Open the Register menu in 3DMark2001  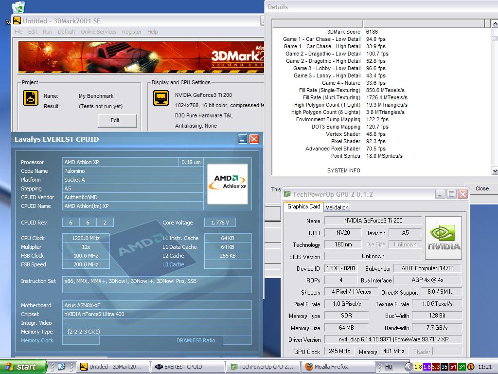[x=131, y=32]
